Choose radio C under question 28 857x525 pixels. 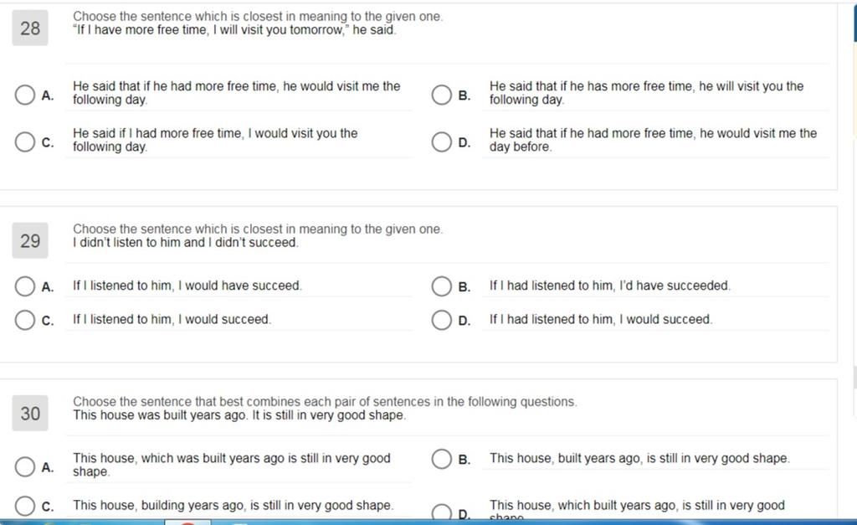click(25, 142)
